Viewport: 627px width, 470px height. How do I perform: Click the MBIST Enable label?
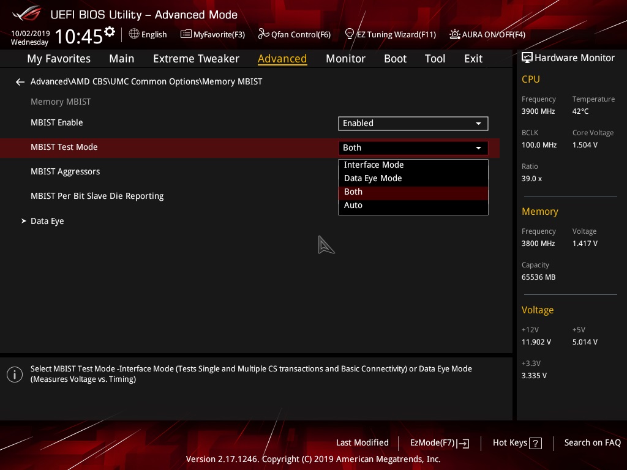coord(57,122)
